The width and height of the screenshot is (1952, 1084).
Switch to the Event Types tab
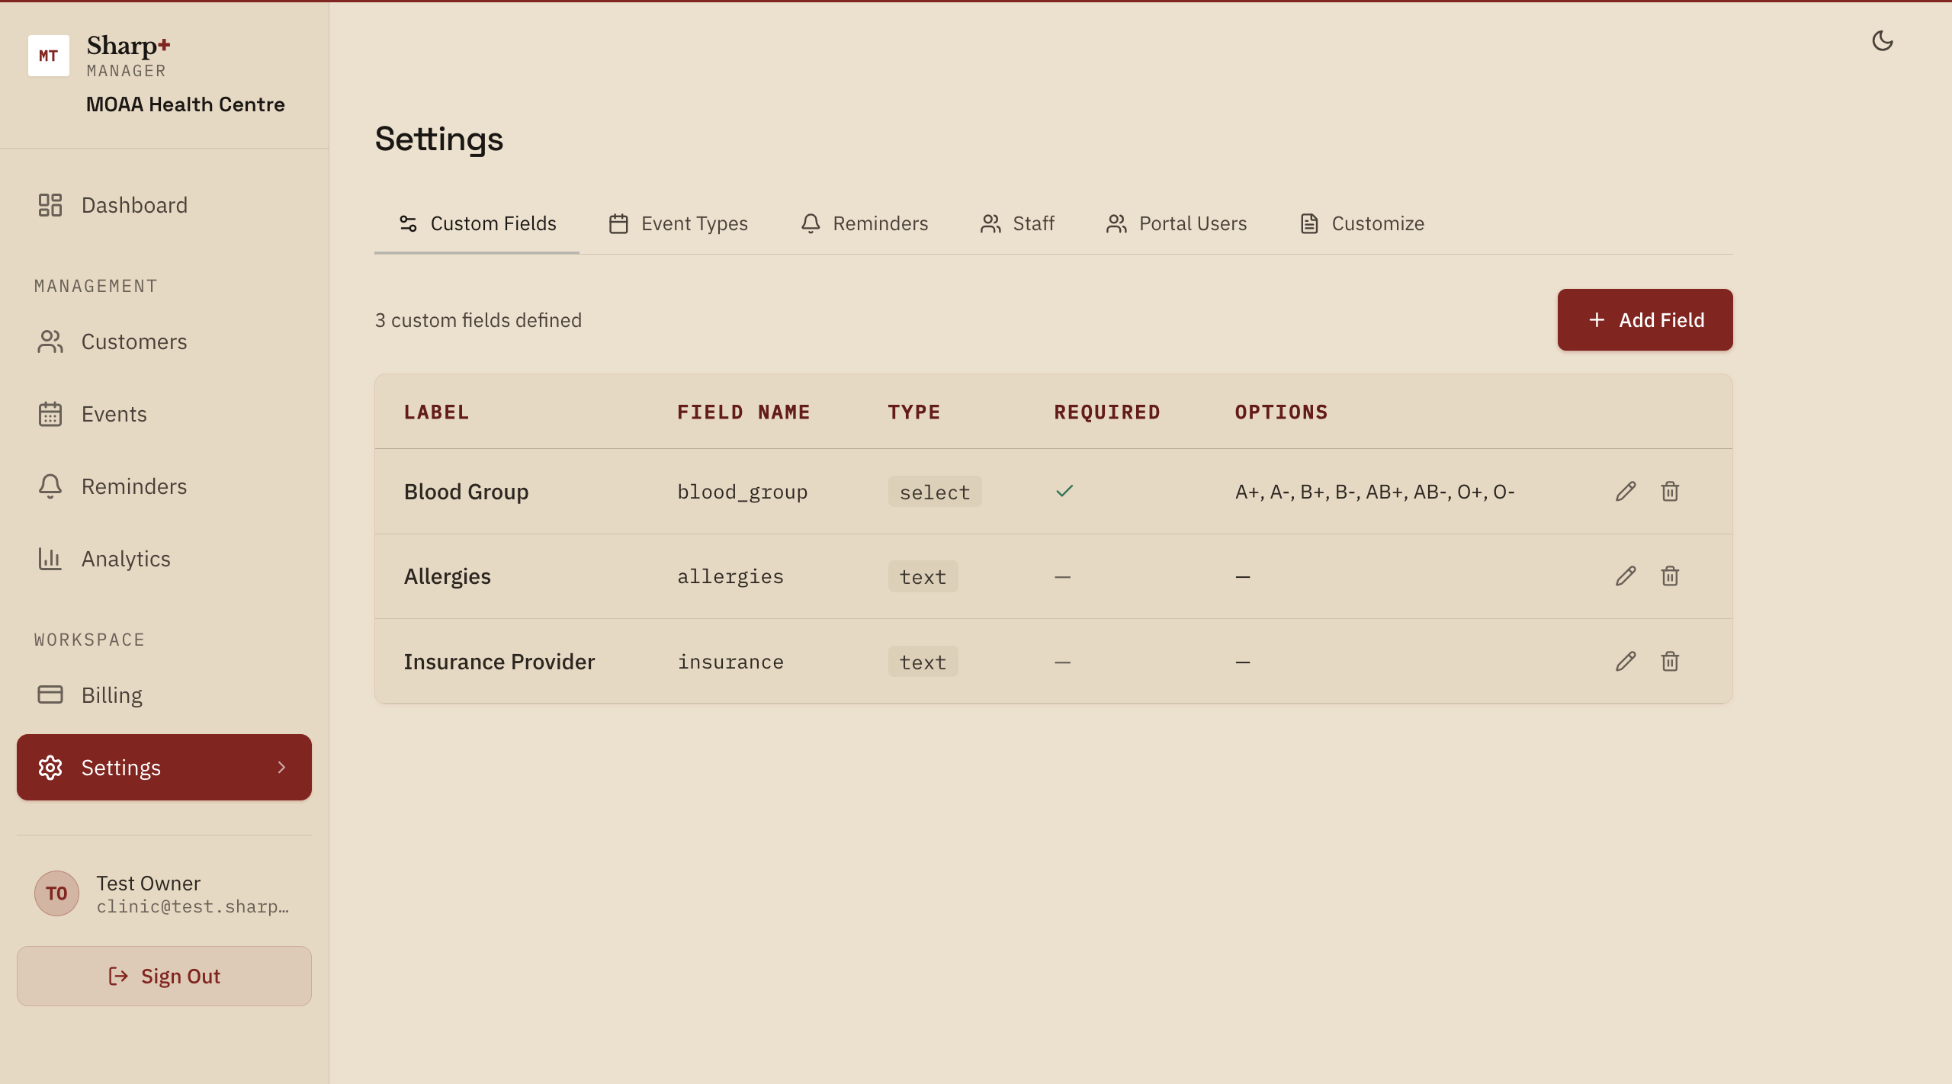tap(679, 223)
